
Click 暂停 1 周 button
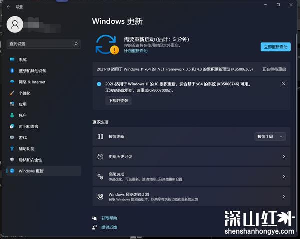pos(265,137)
